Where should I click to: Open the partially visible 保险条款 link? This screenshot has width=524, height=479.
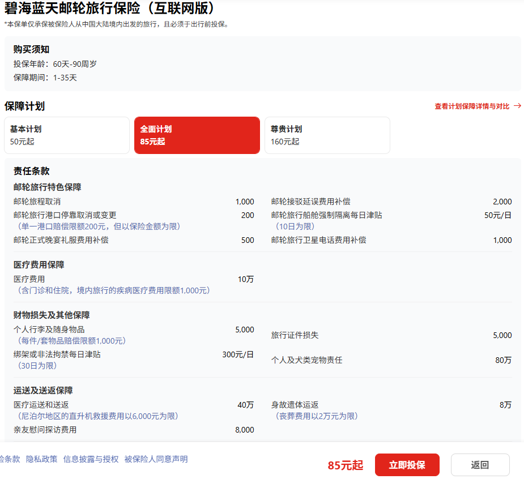click(x=10, y=459)
